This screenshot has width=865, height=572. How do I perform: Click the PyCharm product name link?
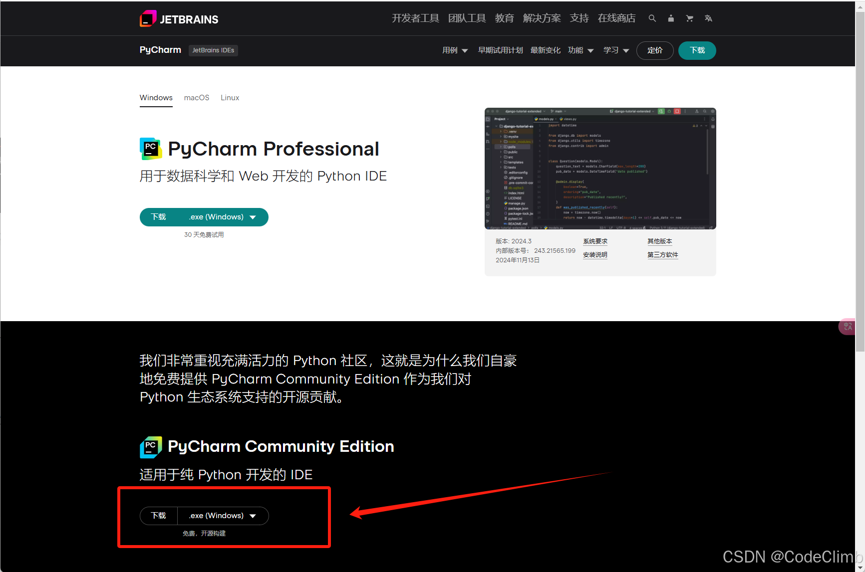tap(160, 50)
